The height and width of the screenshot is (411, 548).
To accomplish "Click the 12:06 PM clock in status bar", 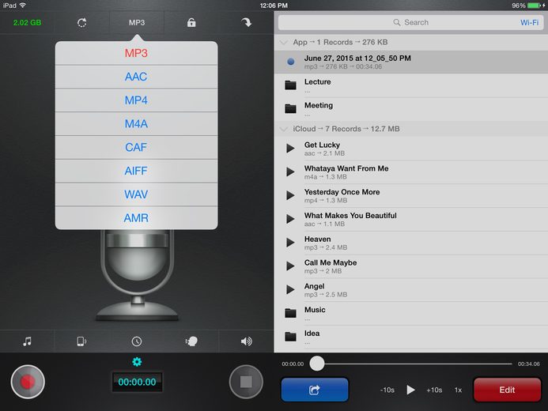I will [274, 6].
